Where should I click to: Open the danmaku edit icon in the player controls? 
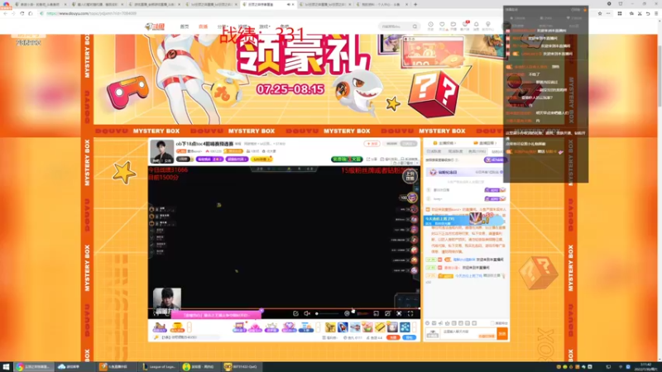pos(295,313)
